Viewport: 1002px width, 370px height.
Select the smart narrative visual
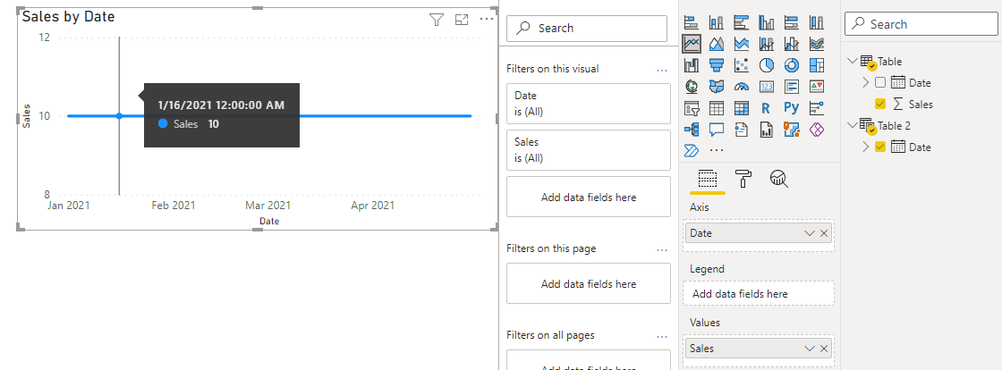pyautogui.click(x=742, y=130)
